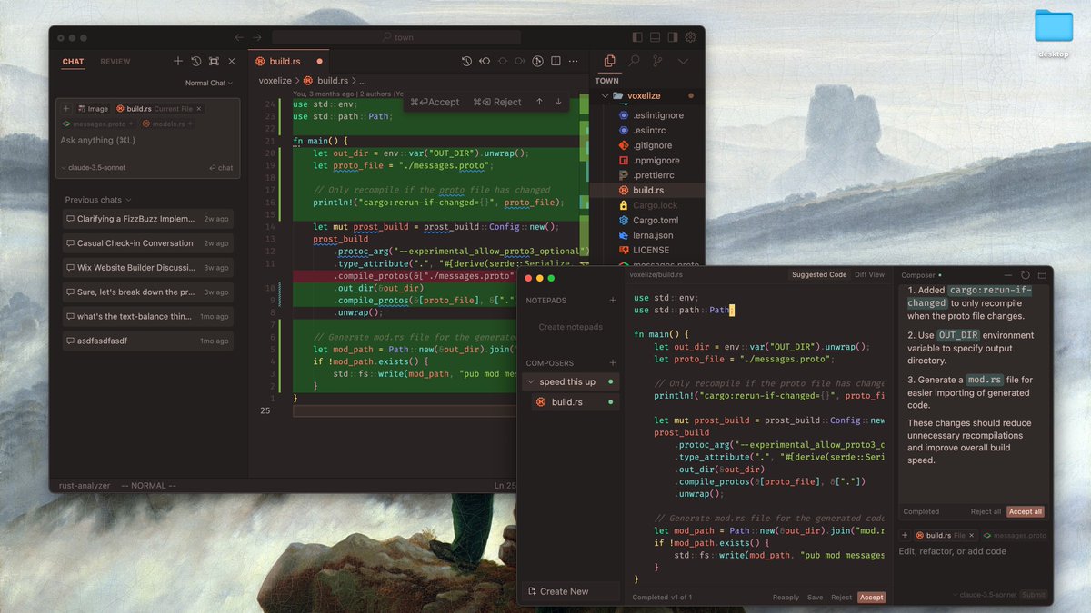Open Wix Website Builder Discussion chat
The image size is (1091, 613).
point(147,268)
